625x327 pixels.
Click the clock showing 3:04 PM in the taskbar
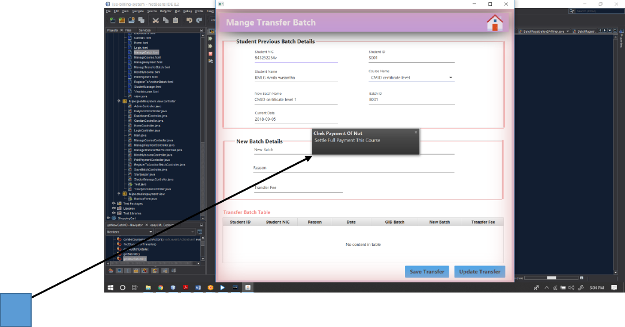click(x=596, y=287)
